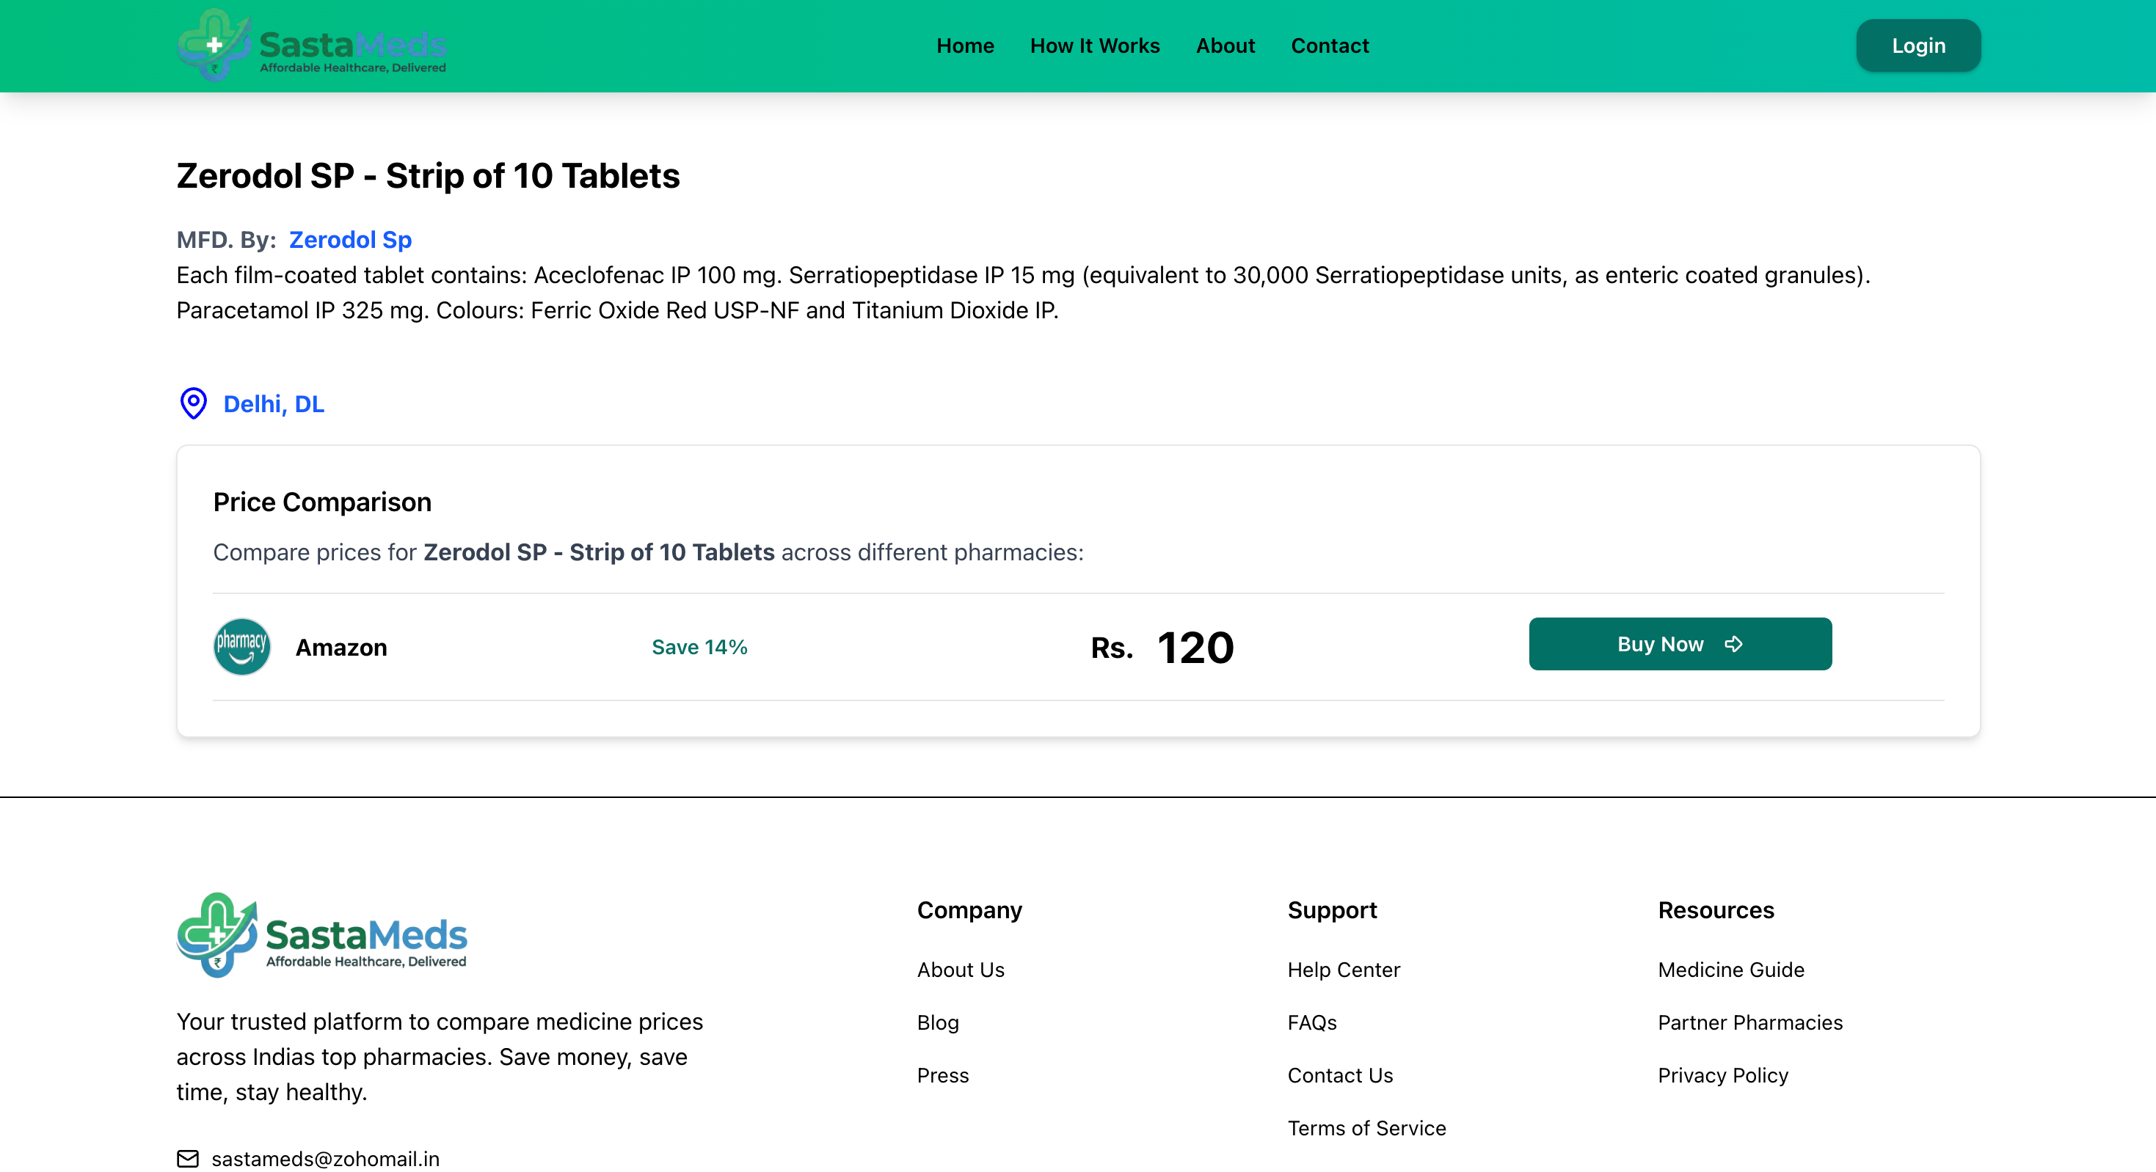The width and height of the screenshot is (2156, 1172).
Task: Go to FAQs in the footer
Action: click(x=1312, y=1022)
